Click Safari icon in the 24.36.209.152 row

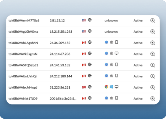click(106, 42)
